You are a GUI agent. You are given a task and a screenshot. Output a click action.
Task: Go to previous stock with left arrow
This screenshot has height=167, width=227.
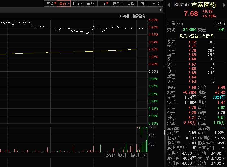coord(169,5)
